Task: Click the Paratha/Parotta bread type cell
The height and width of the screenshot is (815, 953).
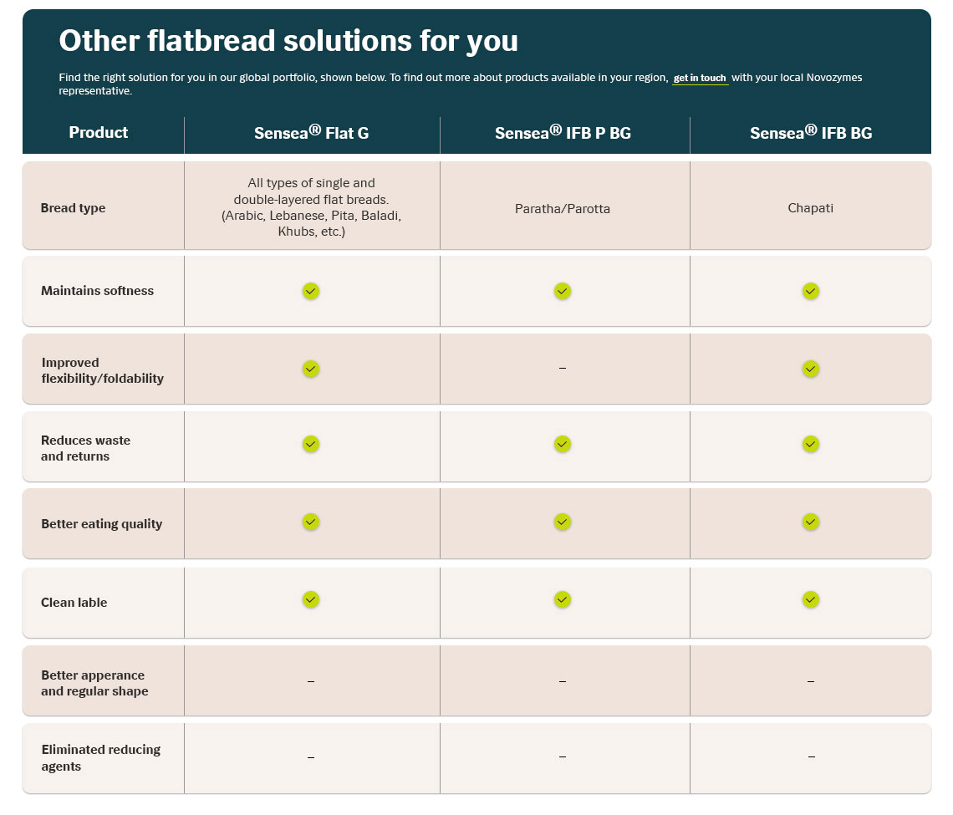Action: coord(563,208)
